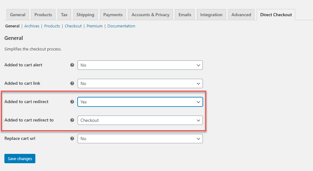The image size is (313, 171).
Task: Open the Tax tab
Action: click(64, 15)
